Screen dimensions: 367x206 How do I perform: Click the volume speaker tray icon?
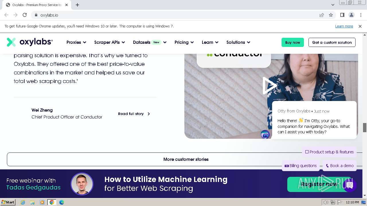click(x=326, y=202)
